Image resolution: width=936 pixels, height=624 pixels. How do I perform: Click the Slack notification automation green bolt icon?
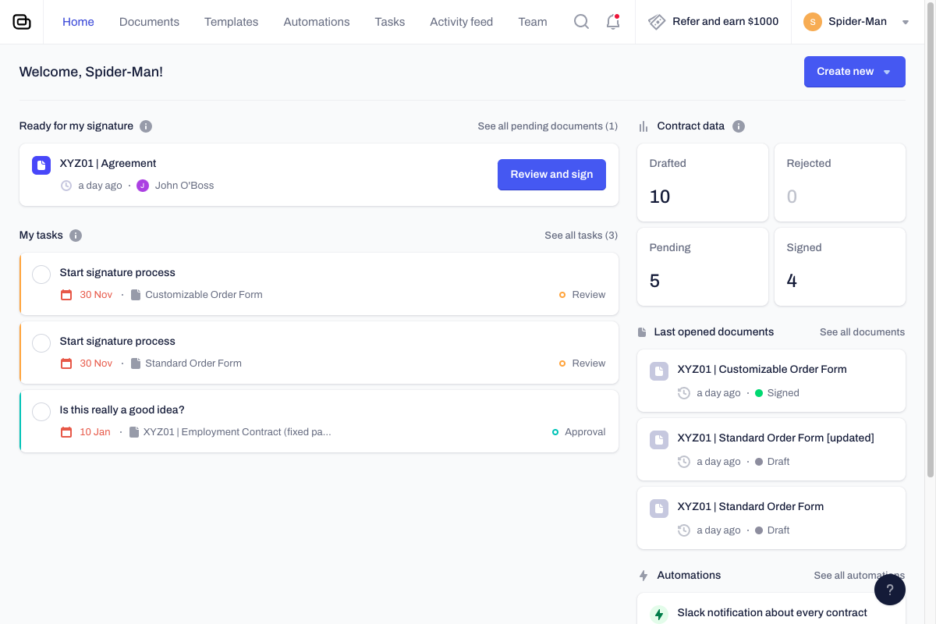pyautogui.click(x=659, y=614)
